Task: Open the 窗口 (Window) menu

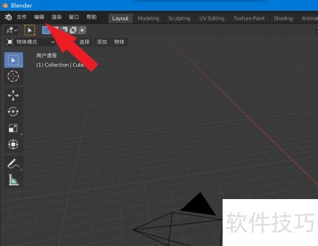Action: coord(74,17)
